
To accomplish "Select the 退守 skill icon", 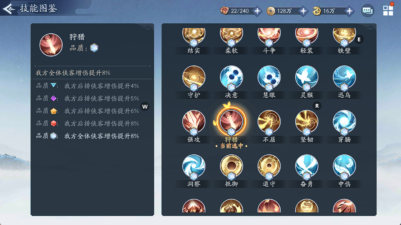I will (x=269, y=167).
